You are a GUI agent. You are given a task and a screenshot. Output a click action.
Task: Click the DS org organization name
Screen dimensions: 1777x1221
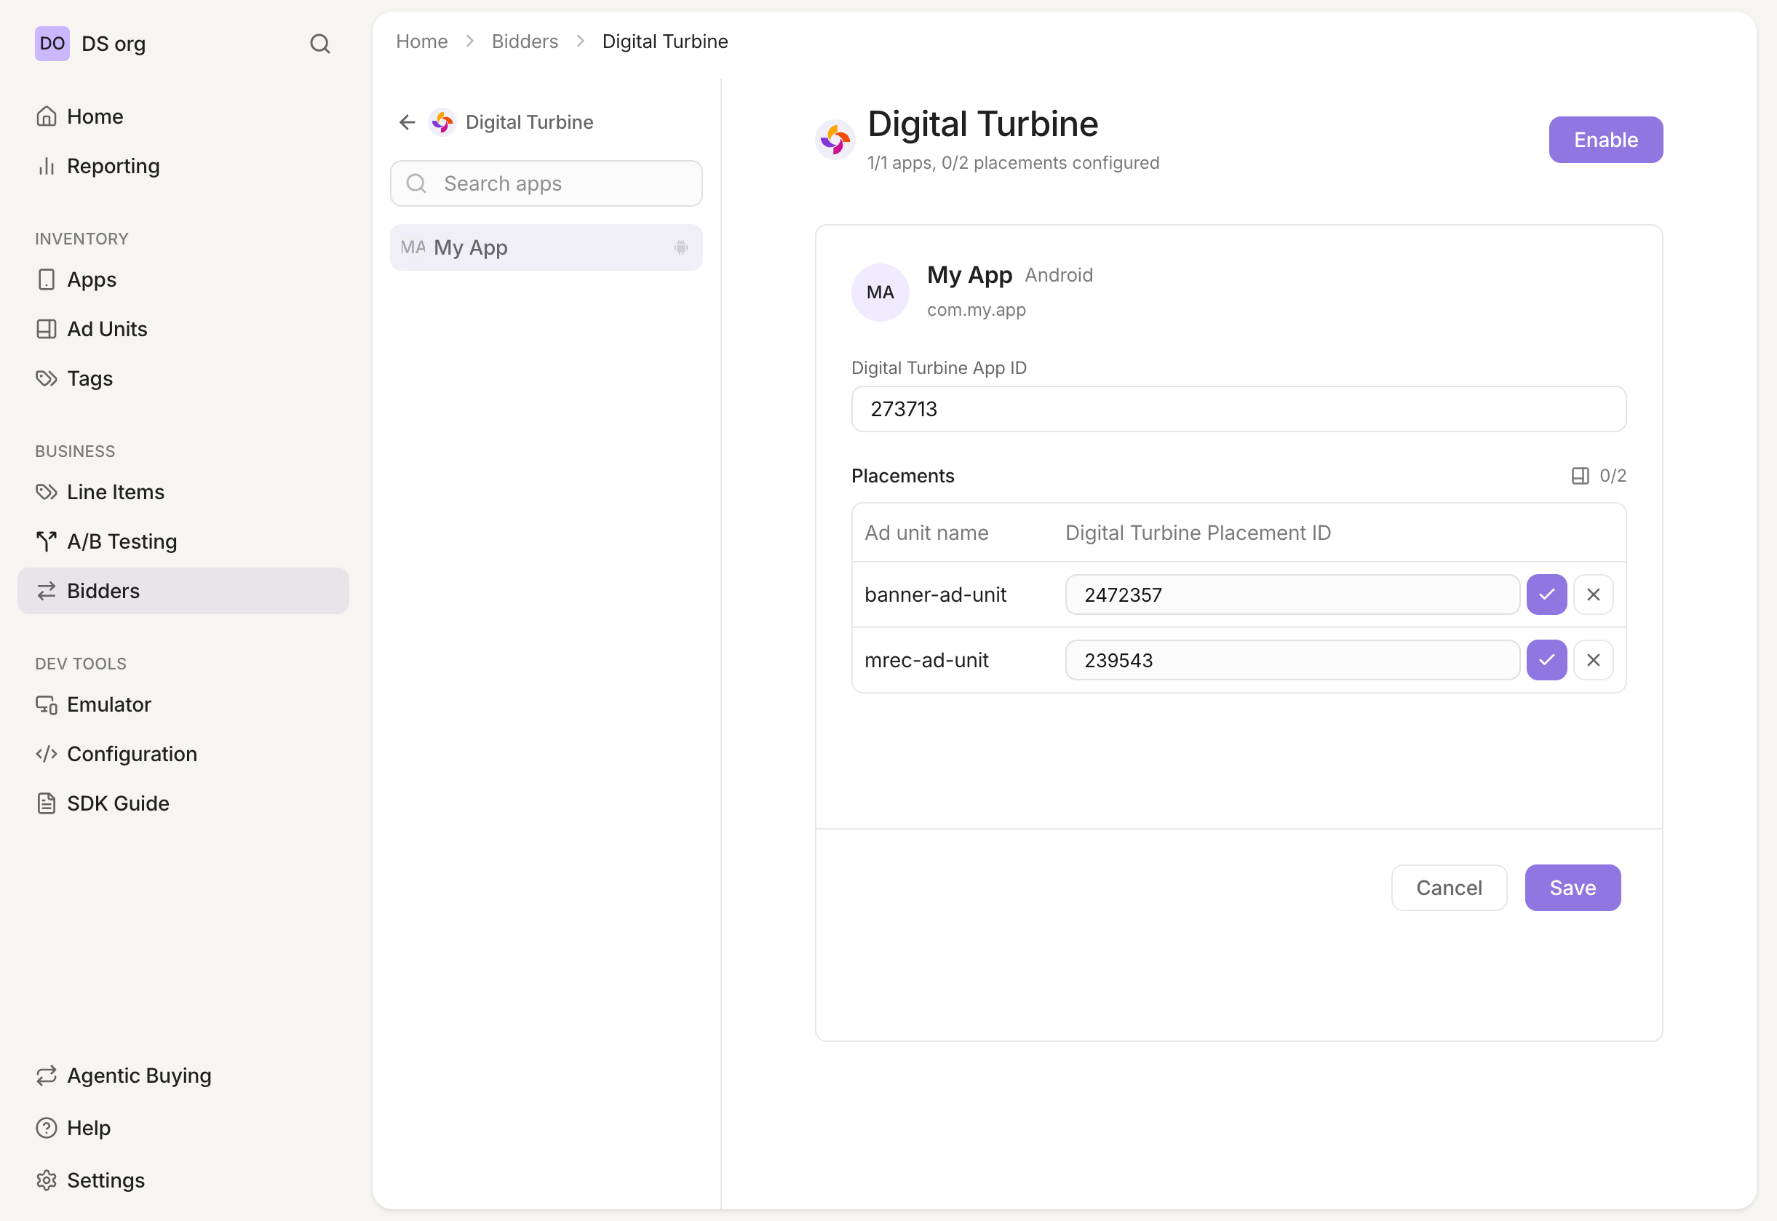(114, 44)
